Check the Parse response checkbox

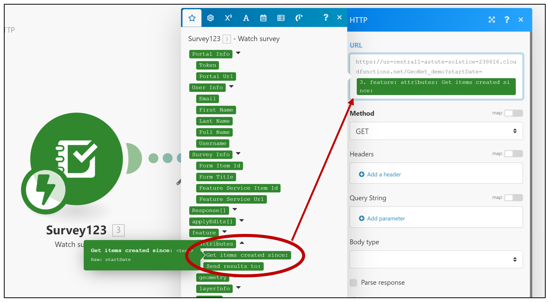pos(353,283)
